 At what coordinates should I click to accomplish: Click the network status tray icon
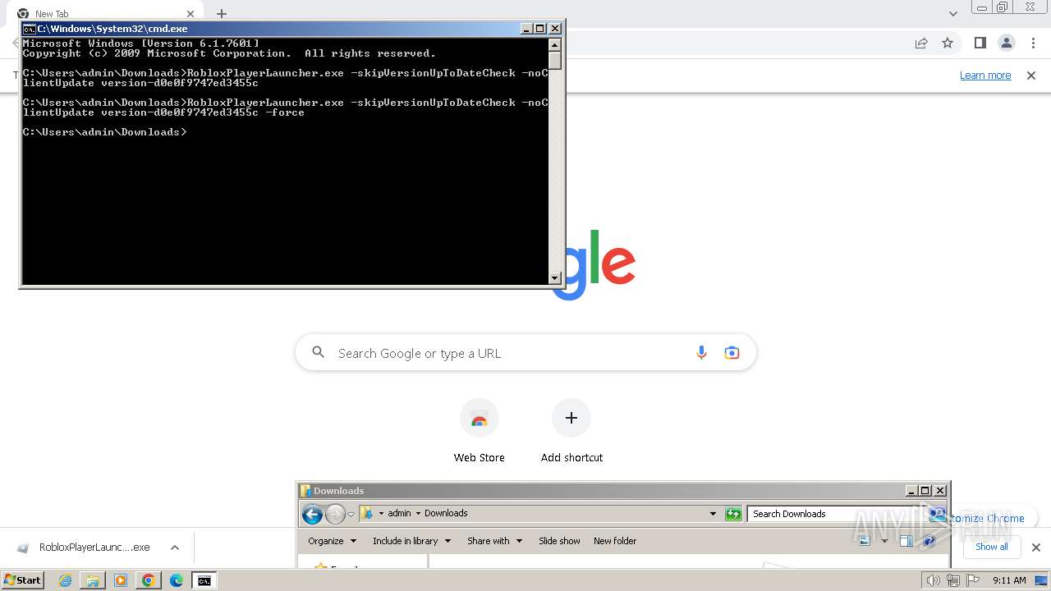click(953, 580)
